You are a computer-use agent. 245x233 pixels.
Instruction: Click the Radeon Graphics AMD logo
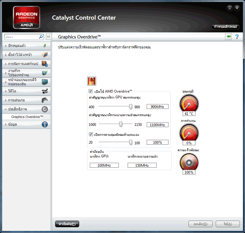pos(26,18)
